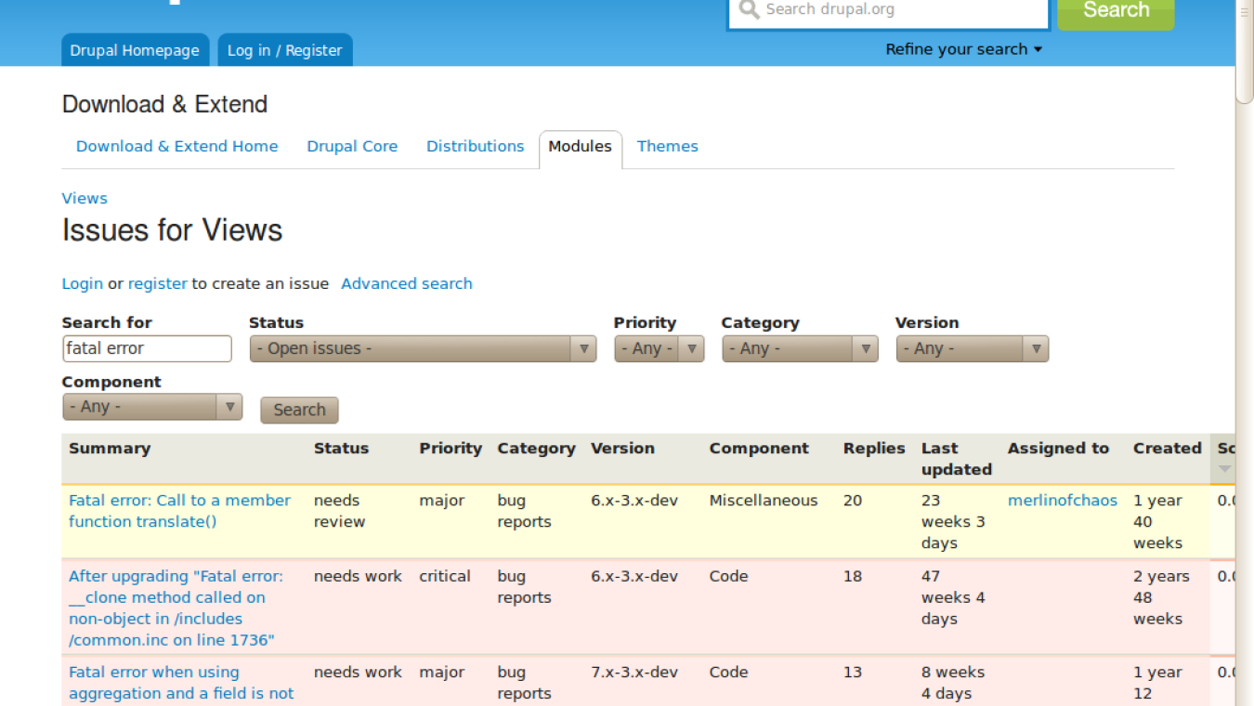Sort by the Priority column header

[451, 448]
